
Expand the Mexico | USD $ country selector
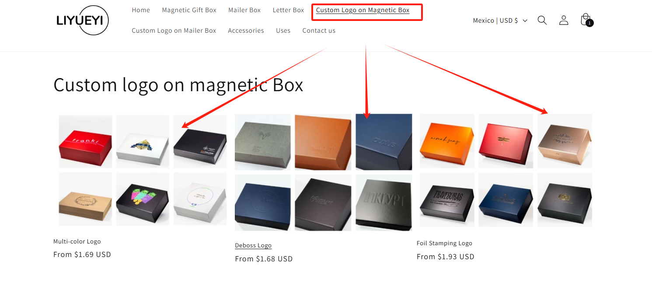(x=500, y=21)
